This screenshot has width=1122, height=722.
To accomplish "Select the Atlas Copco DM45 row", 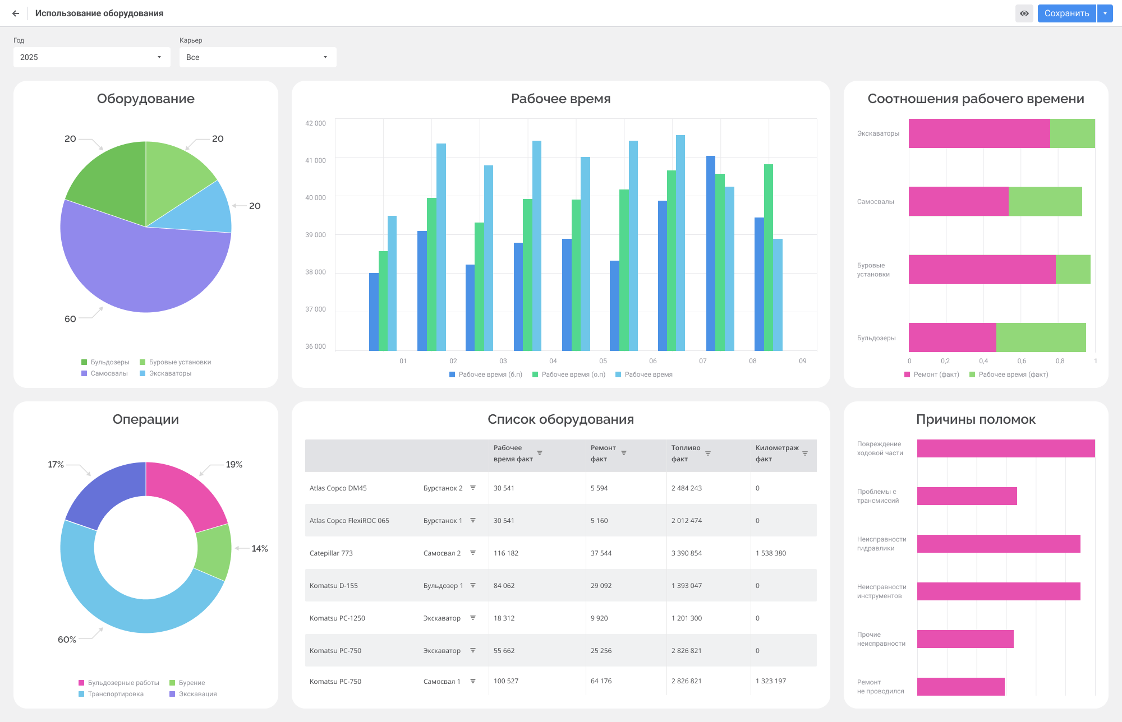I will [561, 488].
